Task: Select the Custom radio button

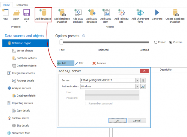Action: tap(171, 42)
